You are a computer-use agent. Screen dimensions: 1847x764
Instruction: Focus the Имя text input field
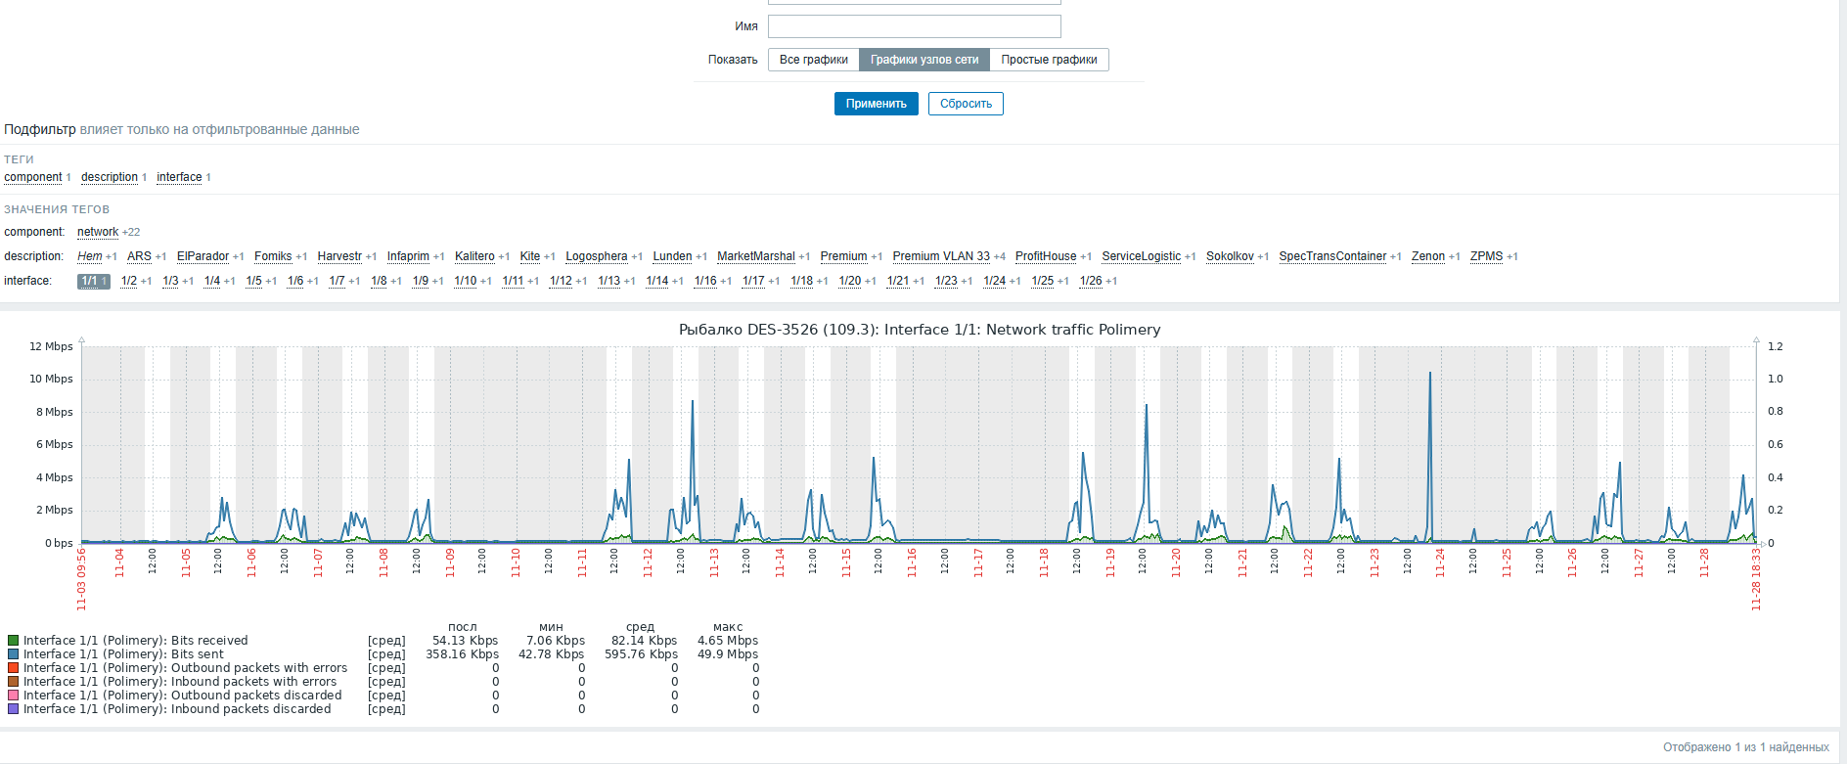pos(914,26)
